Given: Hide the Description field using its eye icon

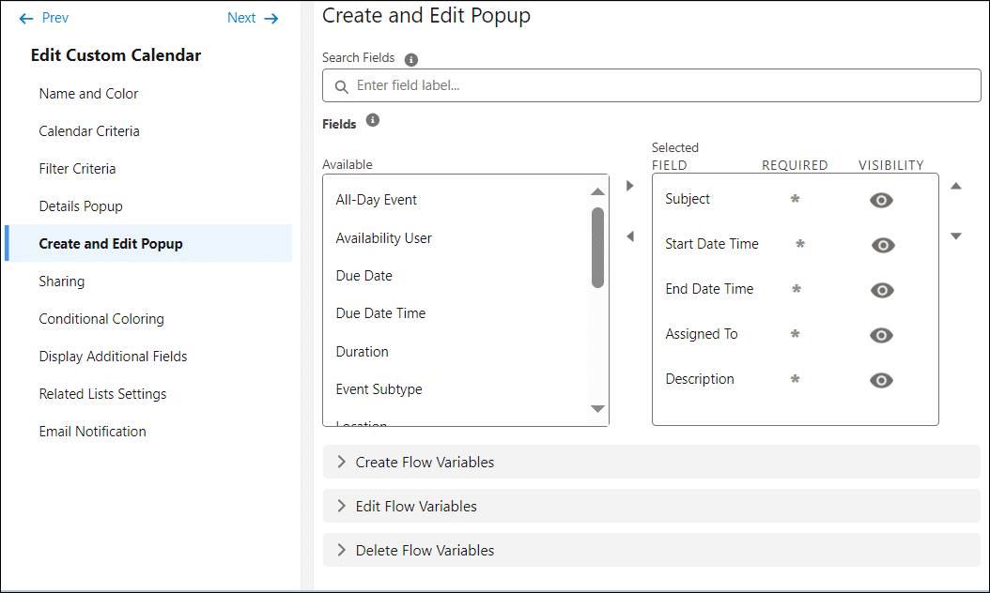Looking at the screenshot, I should (x=881, y=380).
